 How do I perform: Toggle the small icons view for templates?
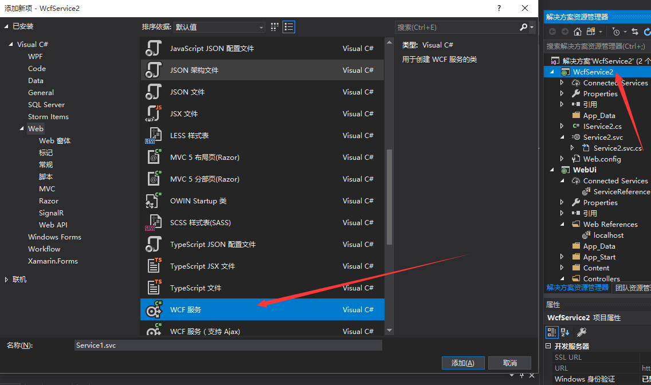(x=273, y=26)
